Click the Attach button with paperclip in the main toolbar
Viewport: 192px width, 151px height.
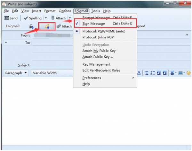[59, 18]
